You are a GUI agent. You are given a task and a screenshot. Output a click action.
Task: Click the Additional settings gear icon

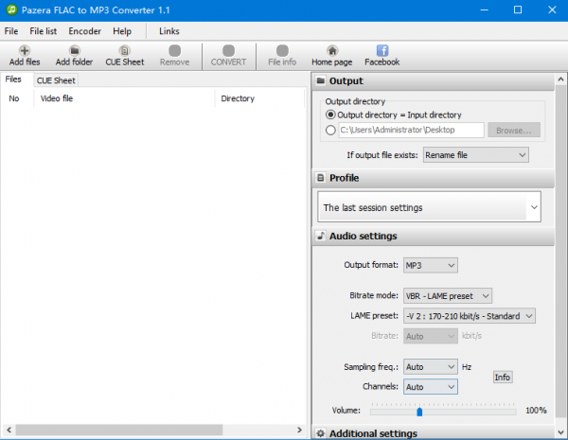(320, 433)
